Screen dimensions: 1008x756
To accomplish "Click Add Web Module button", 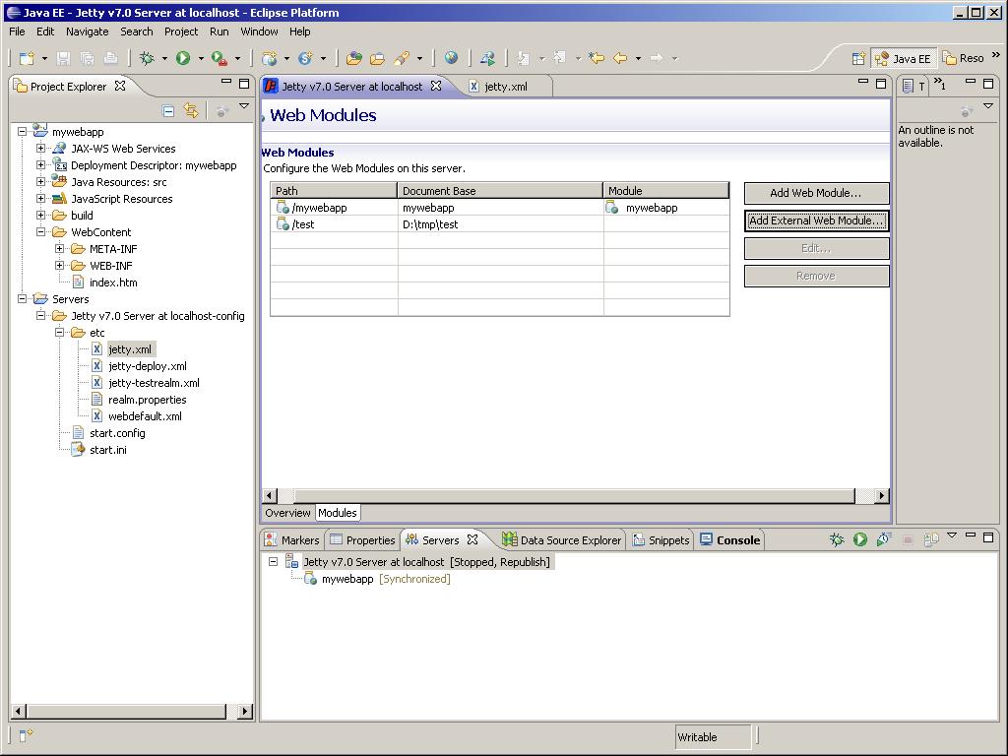I will [x=816, y=193].
